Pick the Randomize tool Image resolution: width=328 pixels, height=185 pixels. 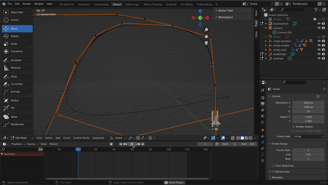[x=17, y=124]
